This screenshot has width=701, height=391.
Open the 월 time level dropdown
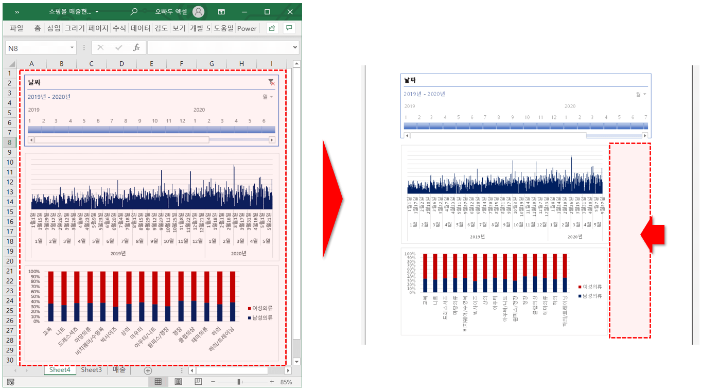[267, 97]
